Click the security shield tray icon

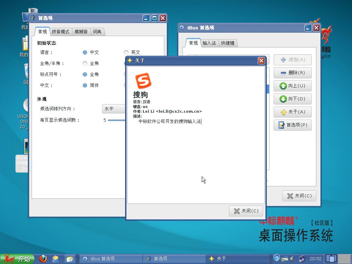pyautogui.click(x=276, y=258)
